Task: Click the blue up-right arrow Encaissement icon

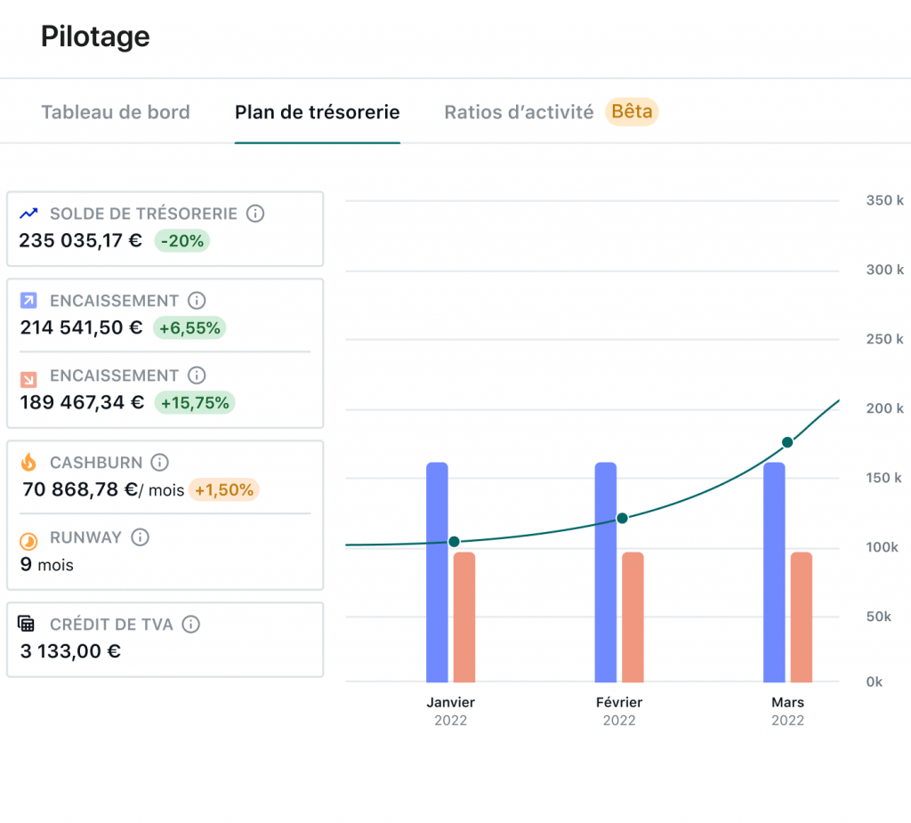Action: 28,301
